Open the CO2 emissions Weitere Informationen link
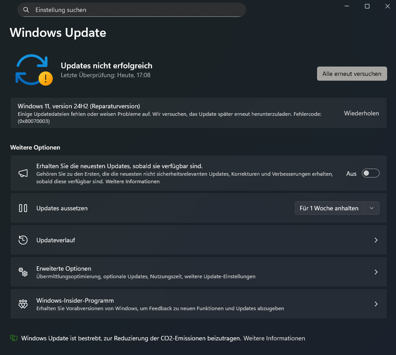Viewport: 396px width, 355px height. coord(274,338)
